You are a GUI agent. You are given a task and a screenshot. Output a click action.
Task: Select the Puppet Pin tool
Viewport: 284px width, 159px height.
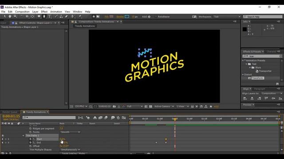80,16
